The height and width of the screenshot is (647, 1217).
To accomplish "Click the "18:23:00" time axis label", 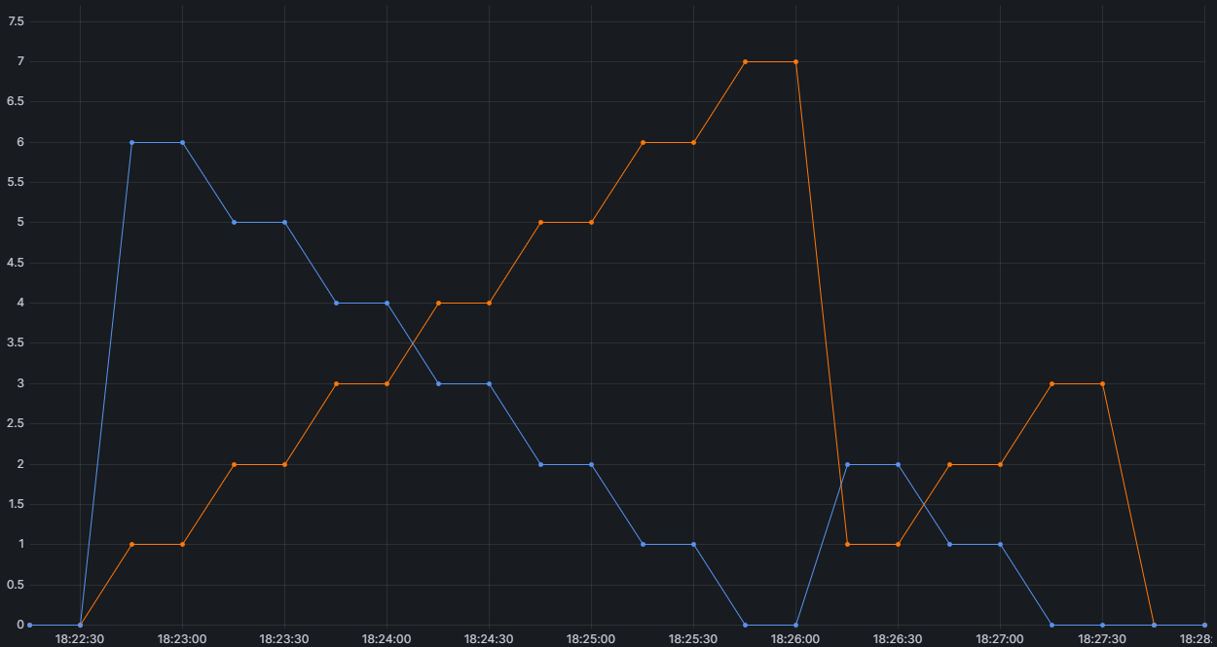I will pos(182,639).
